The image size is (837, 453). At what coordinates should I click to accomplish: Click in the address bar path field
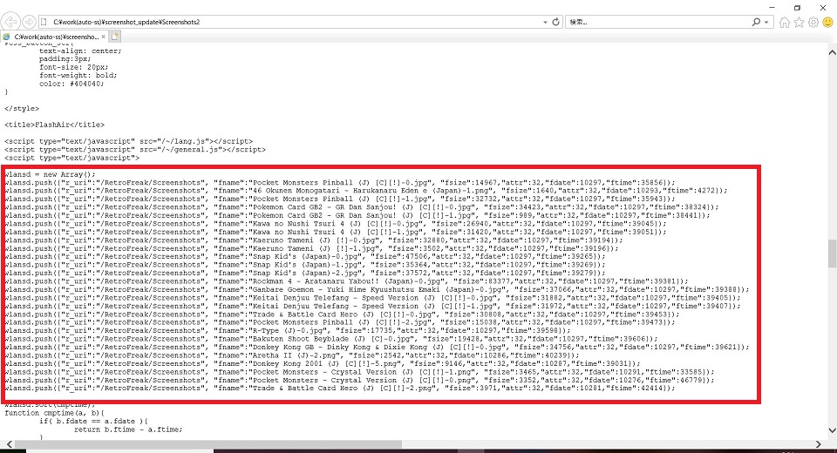[x=288, y=20]
